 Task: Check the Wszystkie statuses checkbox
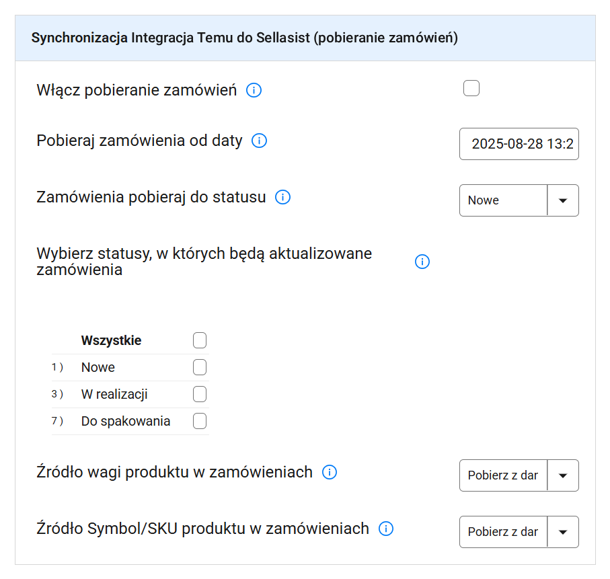[200, 340]
